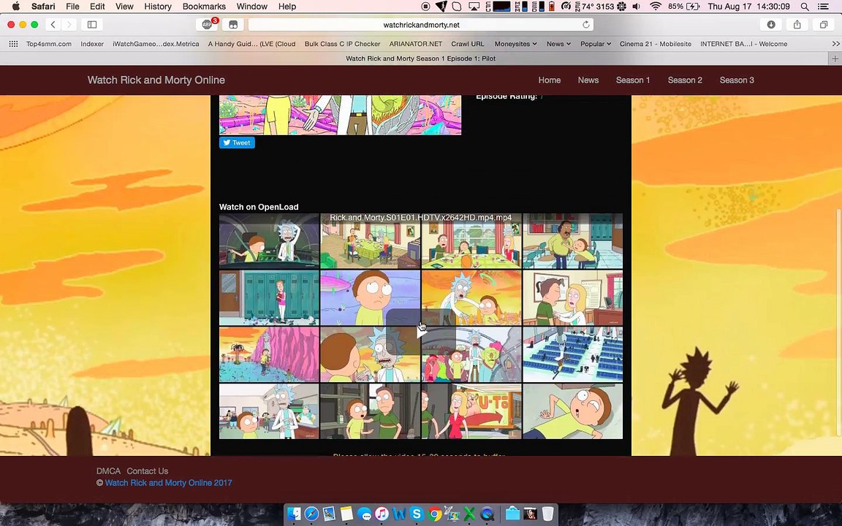Open the History menu

(x=158, y=7)
